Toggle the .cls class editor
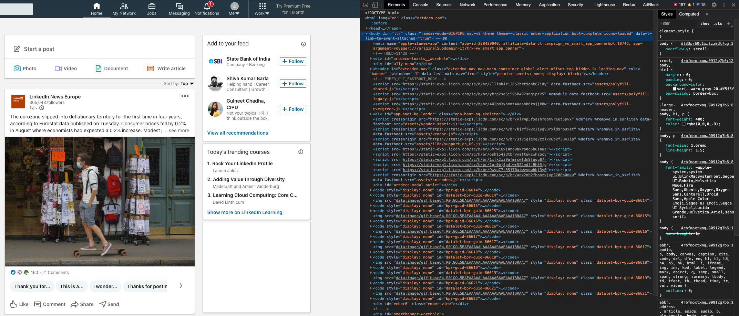This screenshot has width=739, height=316. click(718, 23)
